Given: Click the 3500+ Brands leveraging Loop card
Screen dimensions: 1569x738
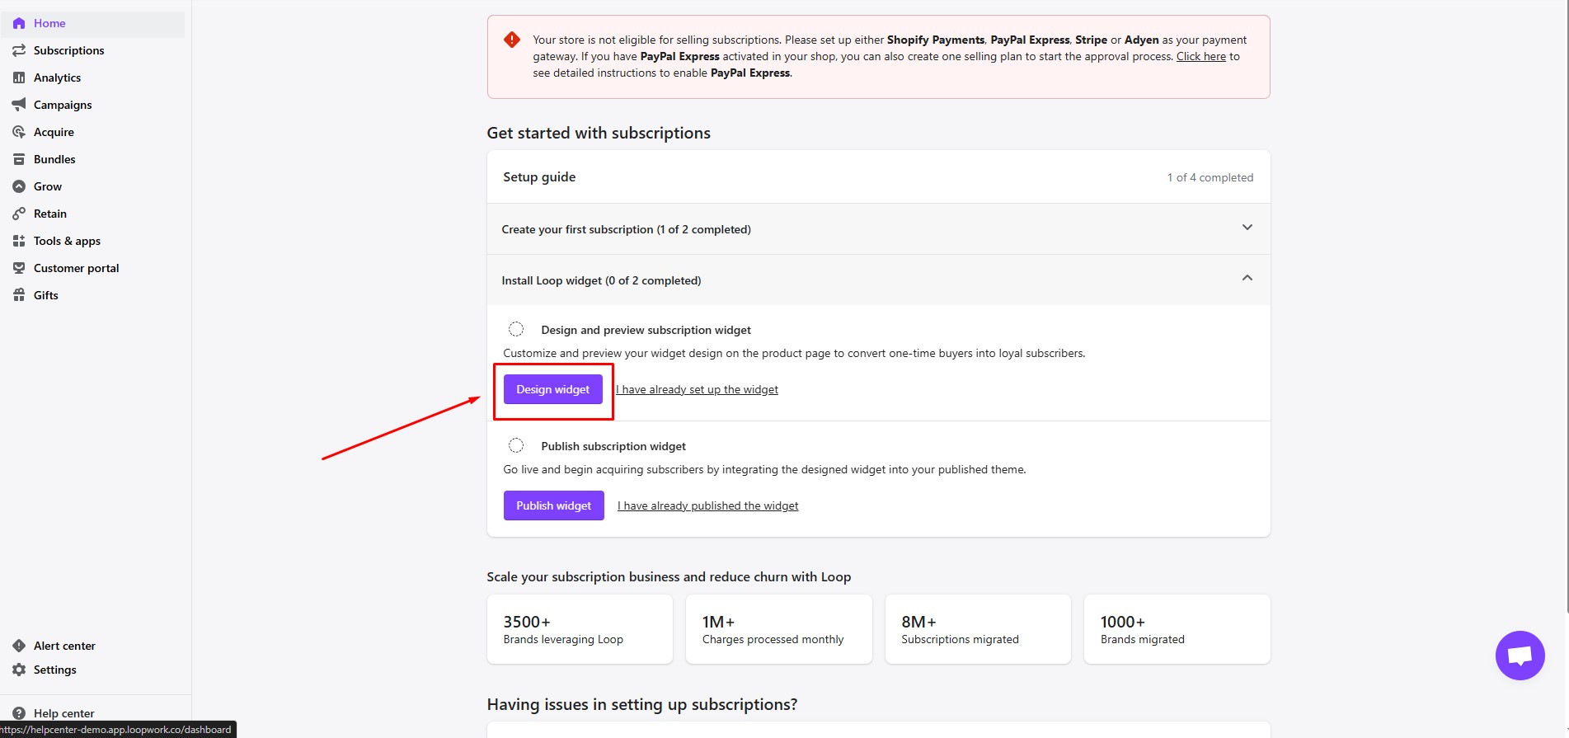Looking at the screenshot, I should 580,630.
